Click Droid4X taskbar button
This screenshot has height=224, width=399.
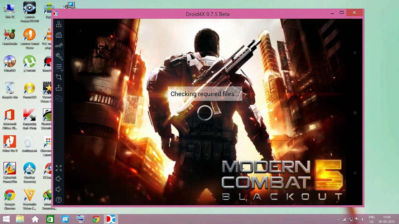[111, 219]
